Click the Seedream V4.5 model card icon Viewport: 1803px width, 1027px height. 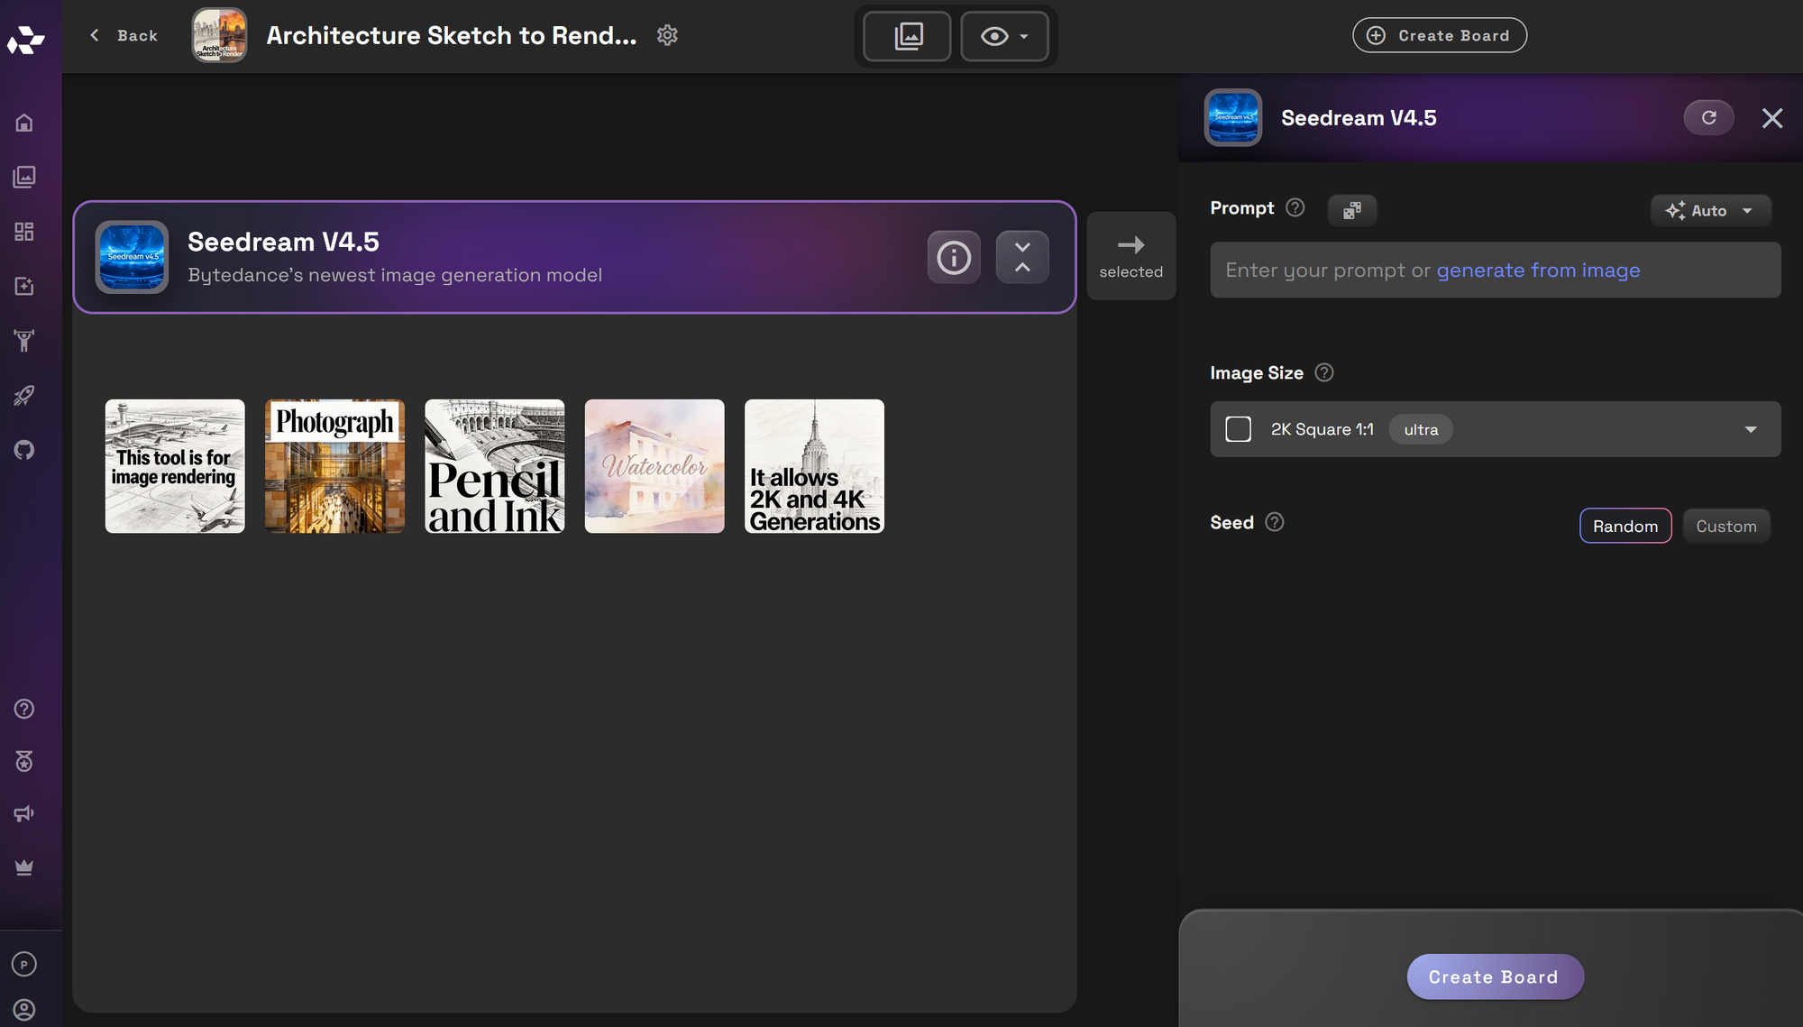click(132, 257)
